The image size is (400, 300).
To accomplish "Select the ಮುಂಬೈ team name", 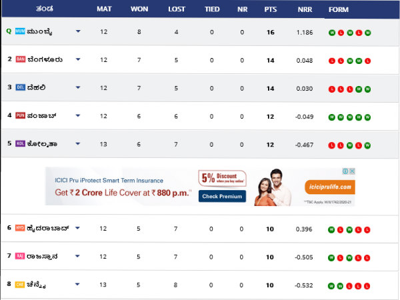I will tap(39, 32).
